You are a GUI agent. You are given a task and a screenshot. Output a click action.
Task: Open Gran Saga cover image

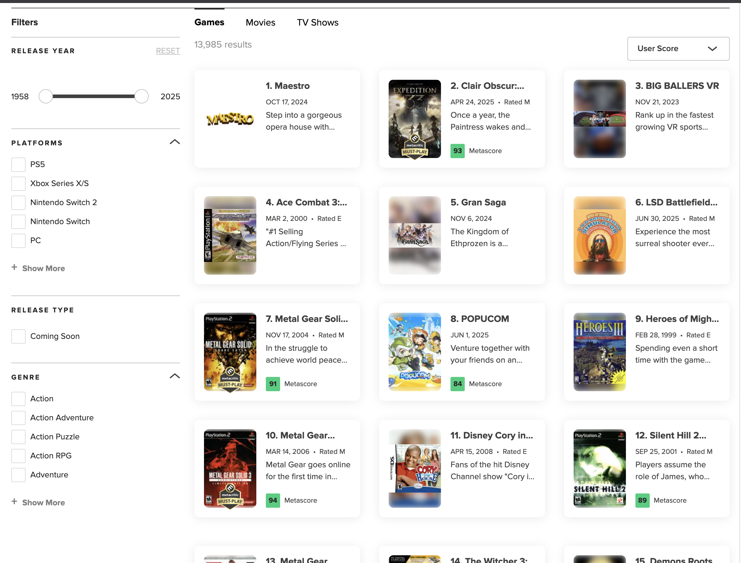415,235
